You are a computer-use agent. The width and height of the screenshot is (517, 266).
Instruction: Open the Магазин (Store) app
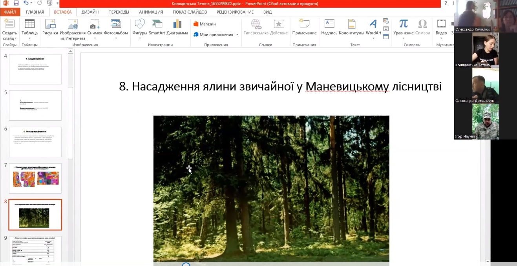click(x=205, y=24)
